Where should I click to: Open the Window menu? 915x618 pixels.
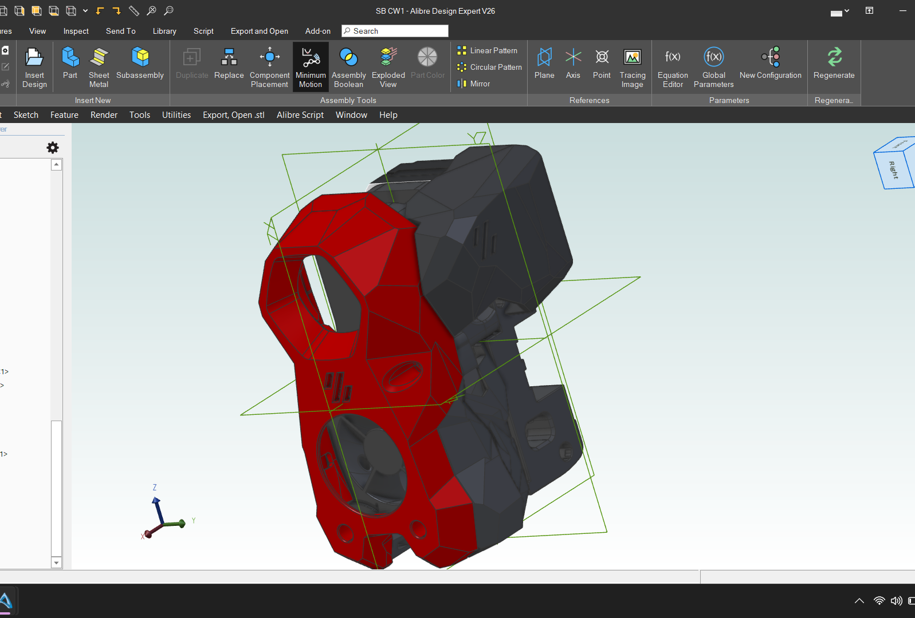pos(351,115)
